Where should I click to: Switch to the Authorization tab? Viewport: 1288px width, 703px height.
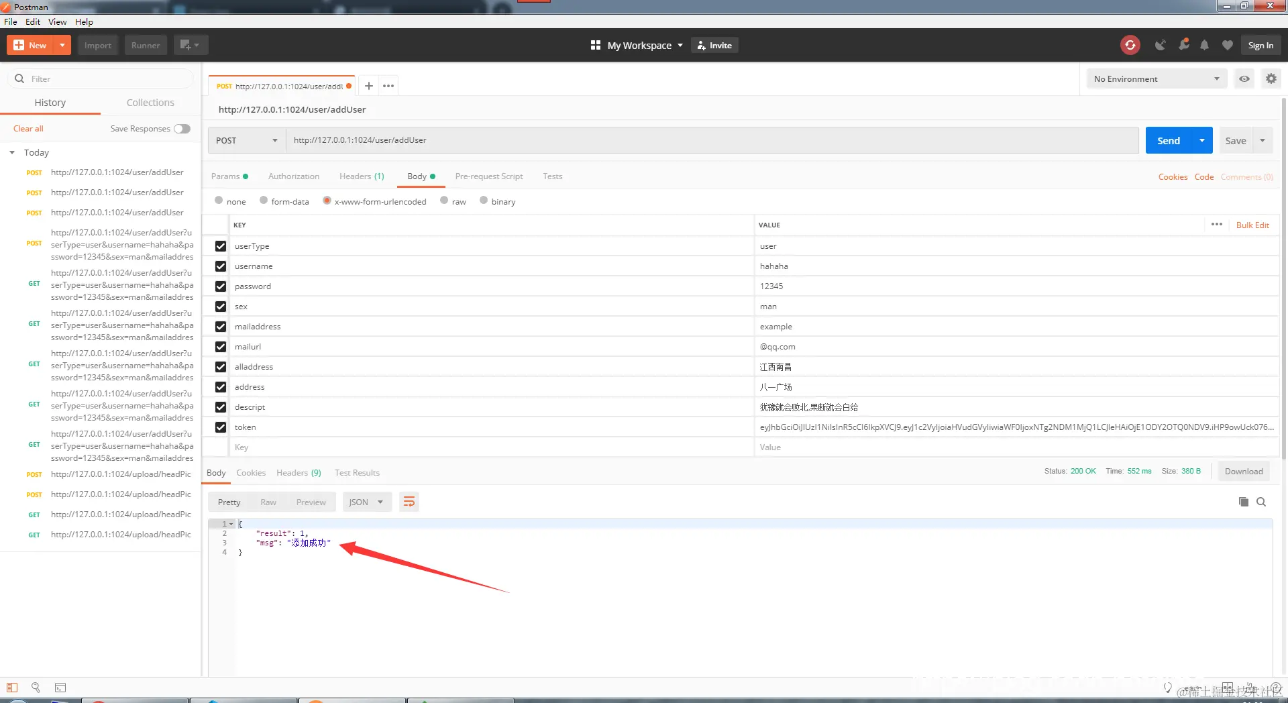click(294, 176)
